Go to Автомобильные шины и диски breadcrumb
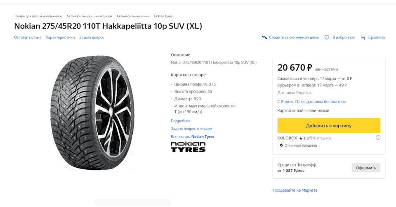Screen dimensions: 396x207 (x=89, y=16)
